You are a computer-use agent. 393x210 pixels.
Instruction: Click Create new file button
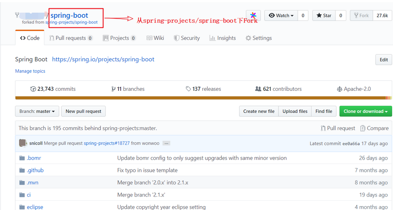[259, 112]
